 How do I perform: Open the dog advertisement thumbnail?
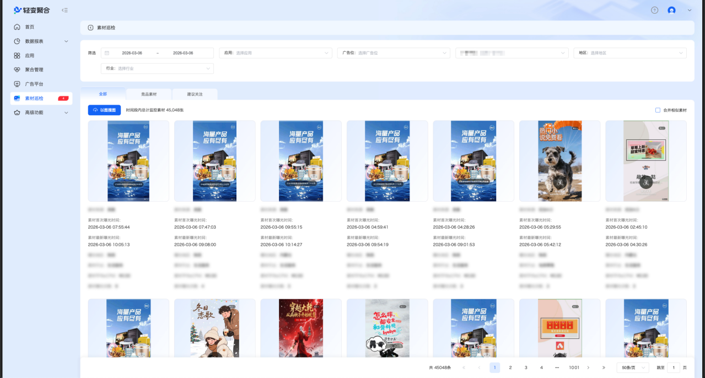[559, 161]
